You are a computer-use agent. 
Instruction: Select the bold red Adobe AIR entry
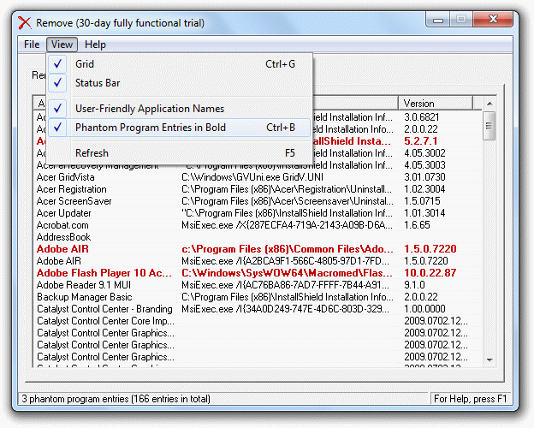(62, 249)
